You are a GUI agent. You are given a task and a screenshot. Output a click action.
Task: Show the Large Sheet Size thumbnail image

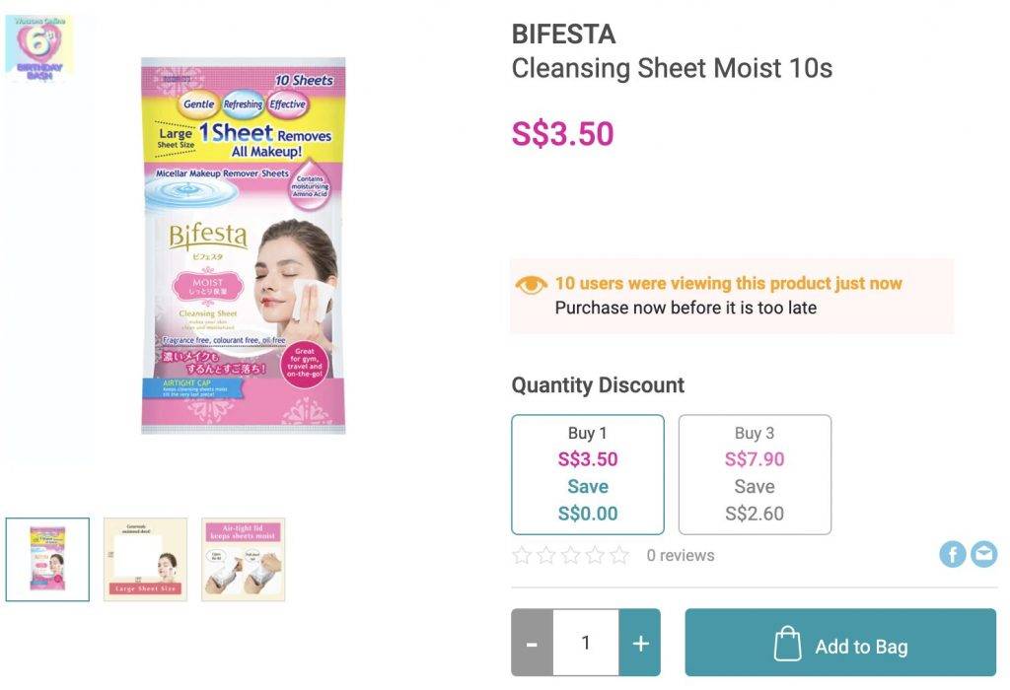(x=145, y=559)
